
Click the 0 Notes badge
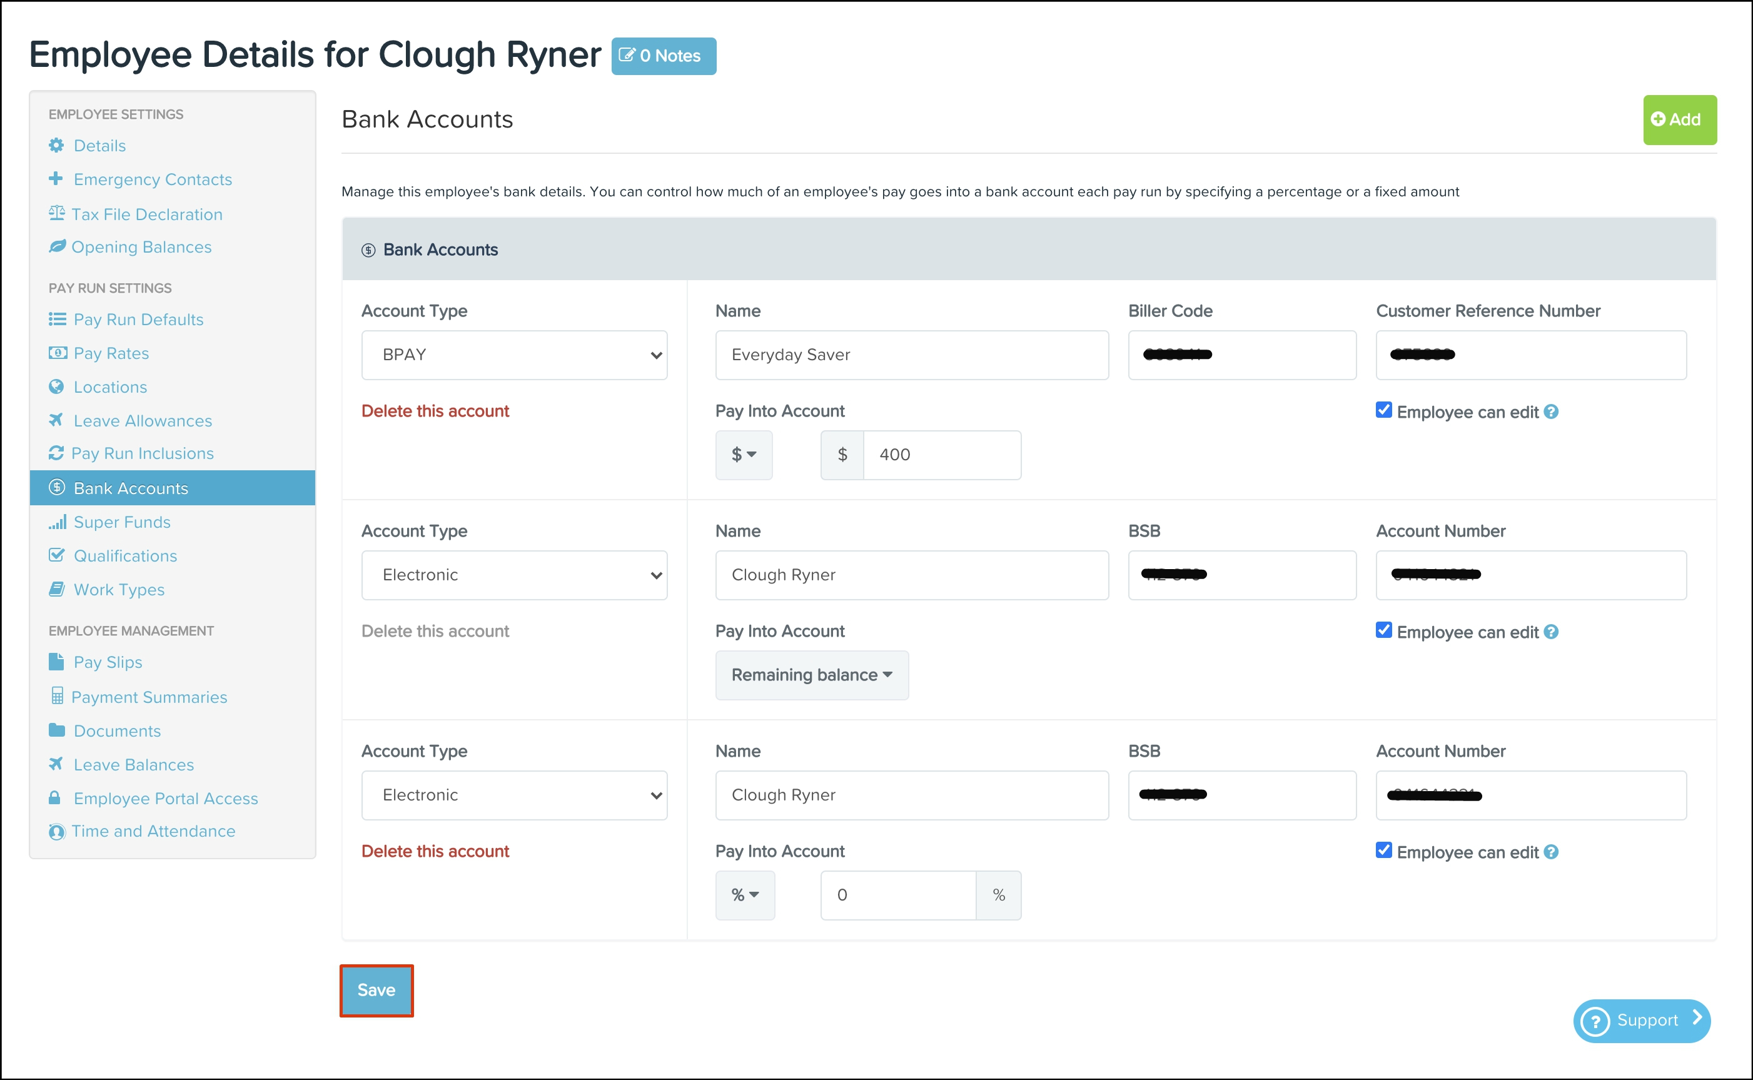[663, 56]
